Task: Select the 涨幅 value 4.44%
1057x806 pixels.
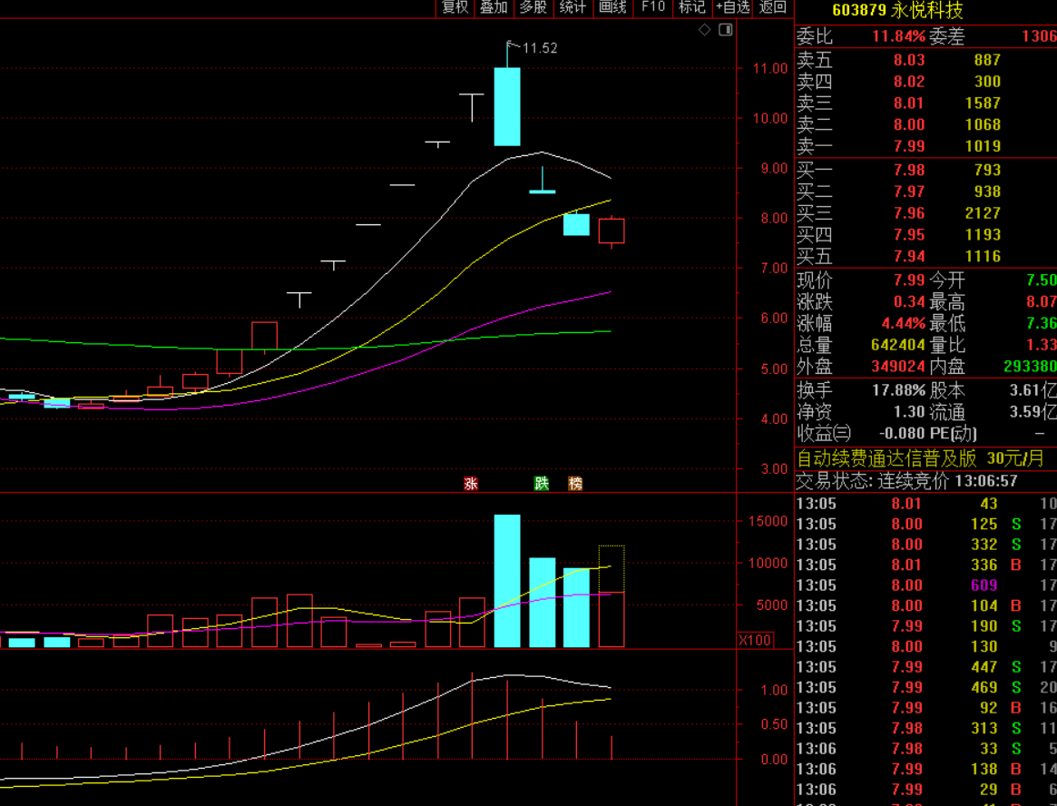Action: (904, 323)
